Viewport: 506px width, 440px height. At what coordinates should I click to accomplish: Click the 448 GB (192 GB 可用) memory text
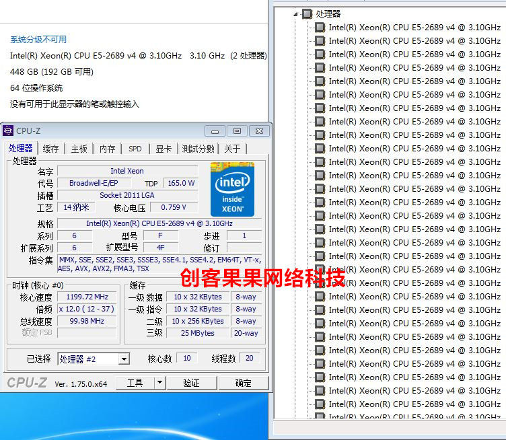point(52,71)
